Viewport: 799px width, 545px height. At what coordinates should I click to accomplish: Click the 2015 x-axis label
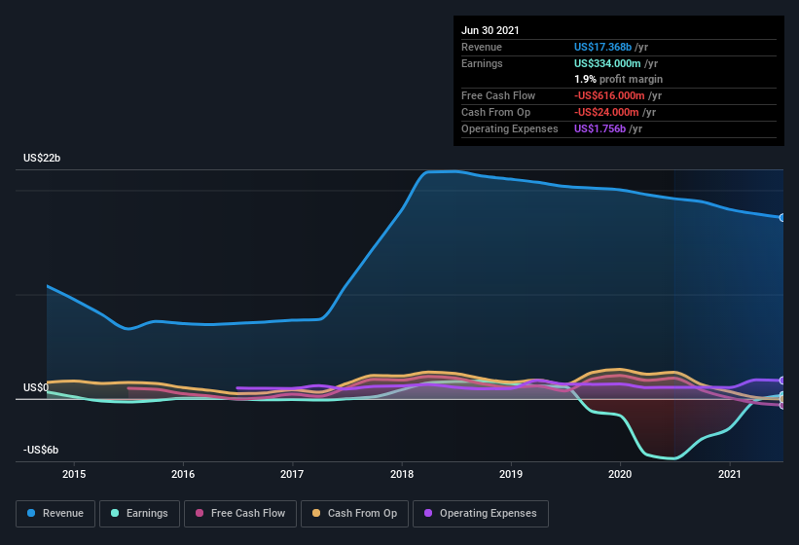coord(74,474)
